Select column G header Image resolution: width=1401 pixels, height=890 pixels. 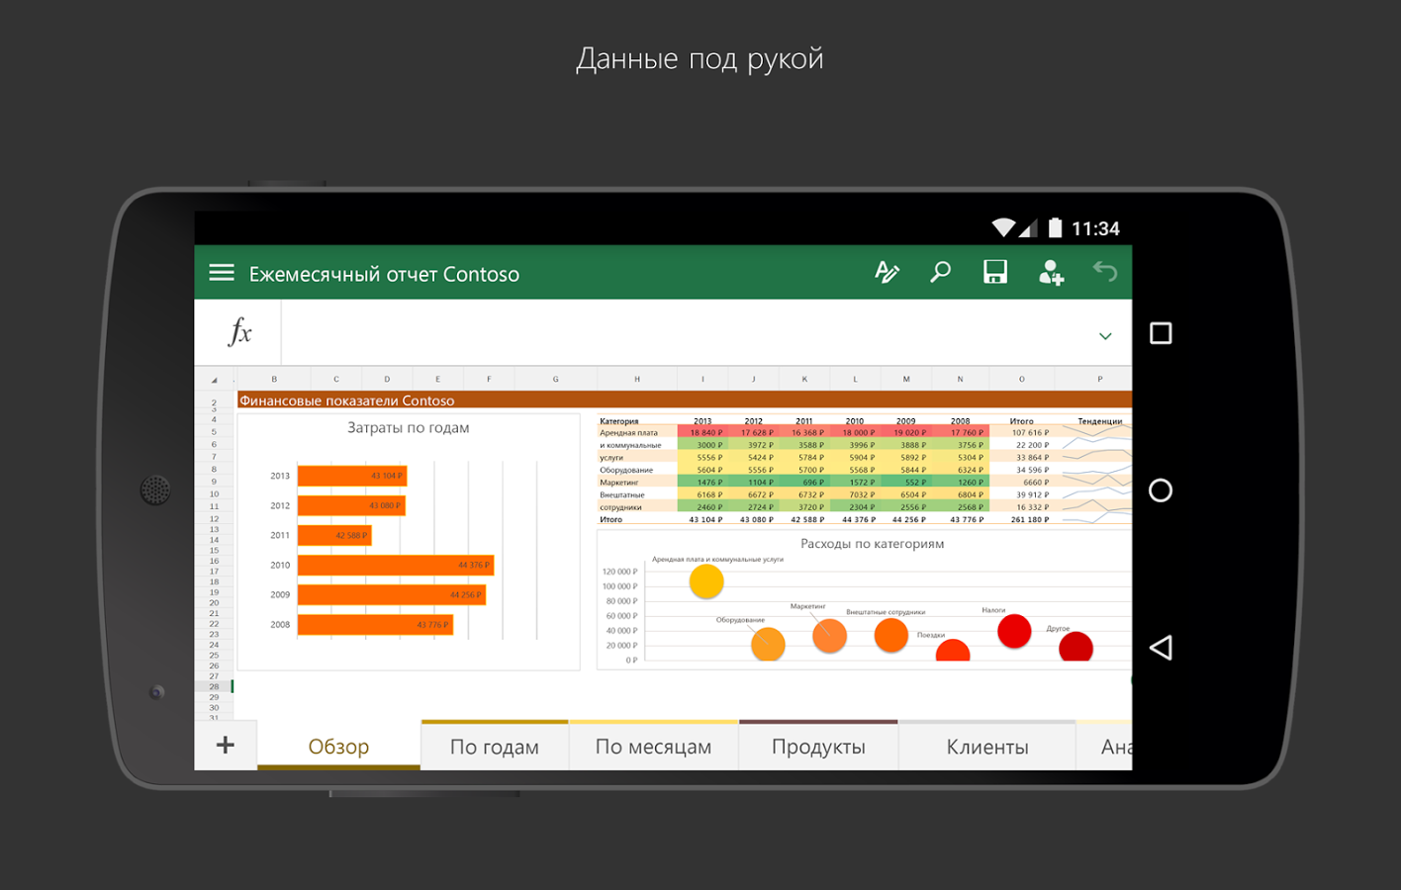tap(555, 379)
